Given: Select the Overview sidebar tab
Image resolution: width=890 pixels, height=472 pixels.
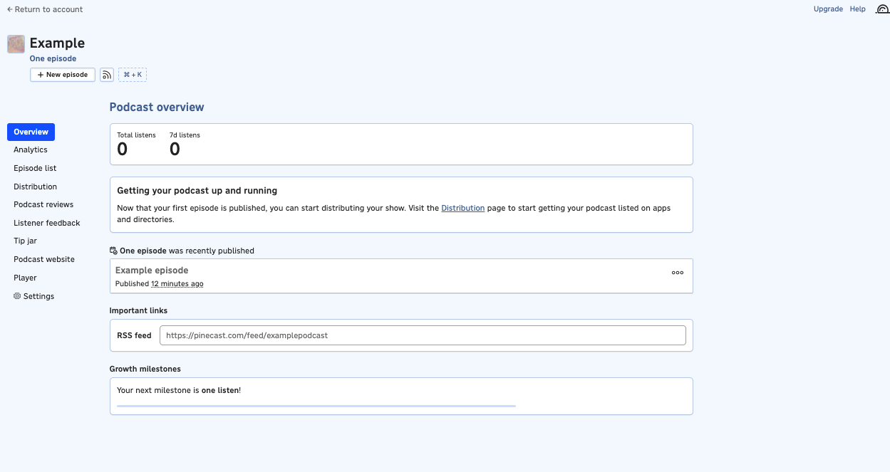Looking at the screenshot, I should (31, 132).
